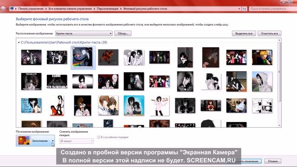
Task: Select the brown dragon-like creature thumbnail
Action: click(211, 58)
